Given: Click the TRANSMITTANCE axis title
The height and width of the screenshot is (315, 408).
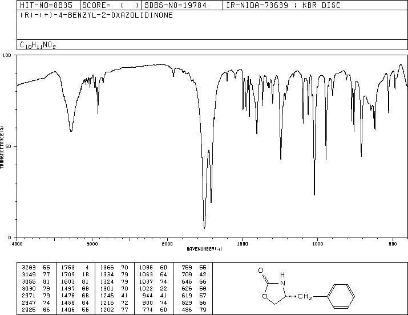Looking at the screenshot, I should [2, 146].
